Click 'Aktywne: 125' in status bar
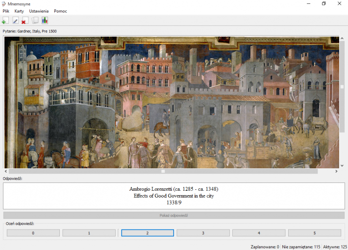 click(335, 247)
